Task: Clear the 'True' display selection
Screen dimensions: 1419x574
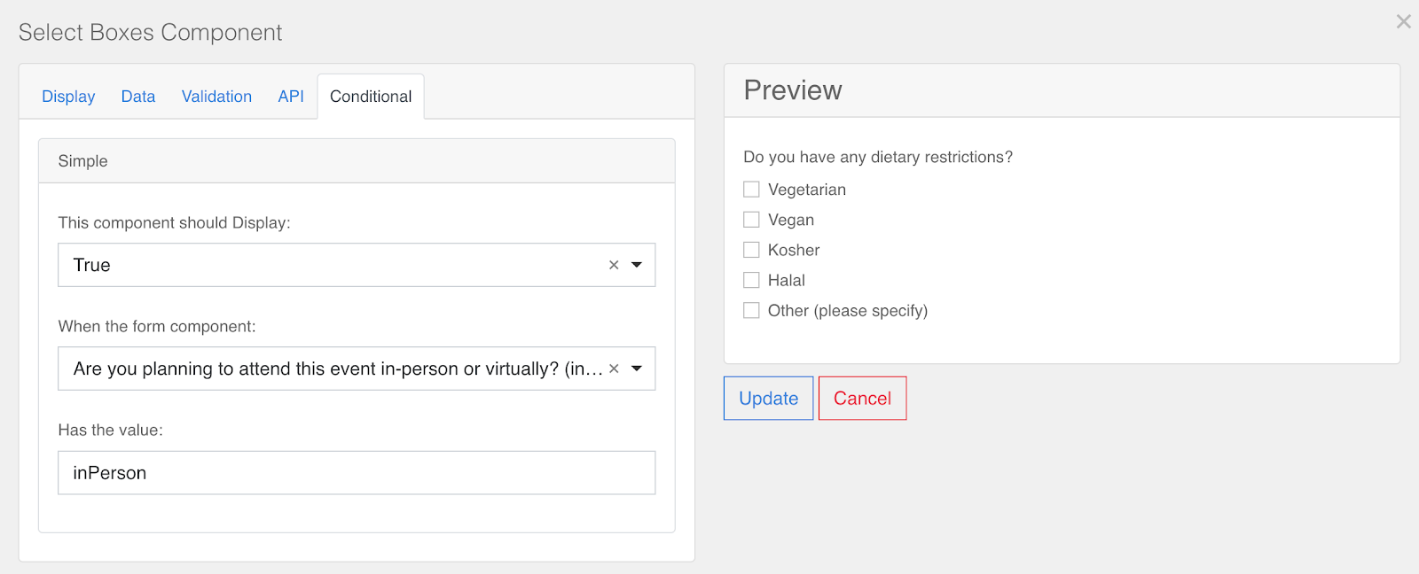Action: 614,265
